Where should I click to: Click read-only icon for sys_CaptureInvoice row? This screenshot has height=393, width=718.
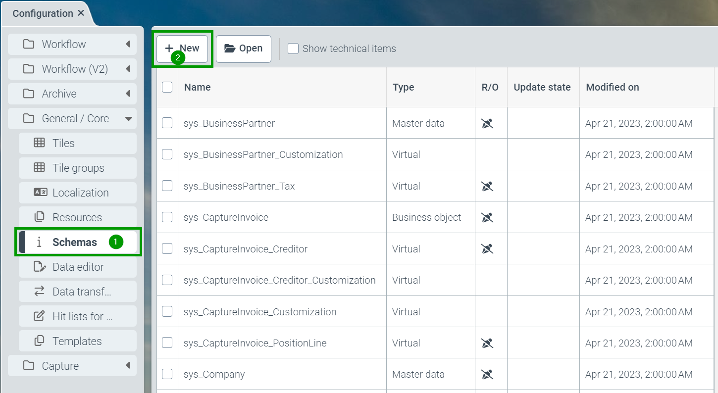(x=487, y=217)
